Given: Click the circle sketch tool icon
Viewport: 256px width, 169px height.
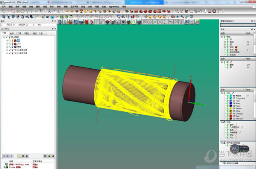Looking at the screenshot, I should (x=23, y=11).
